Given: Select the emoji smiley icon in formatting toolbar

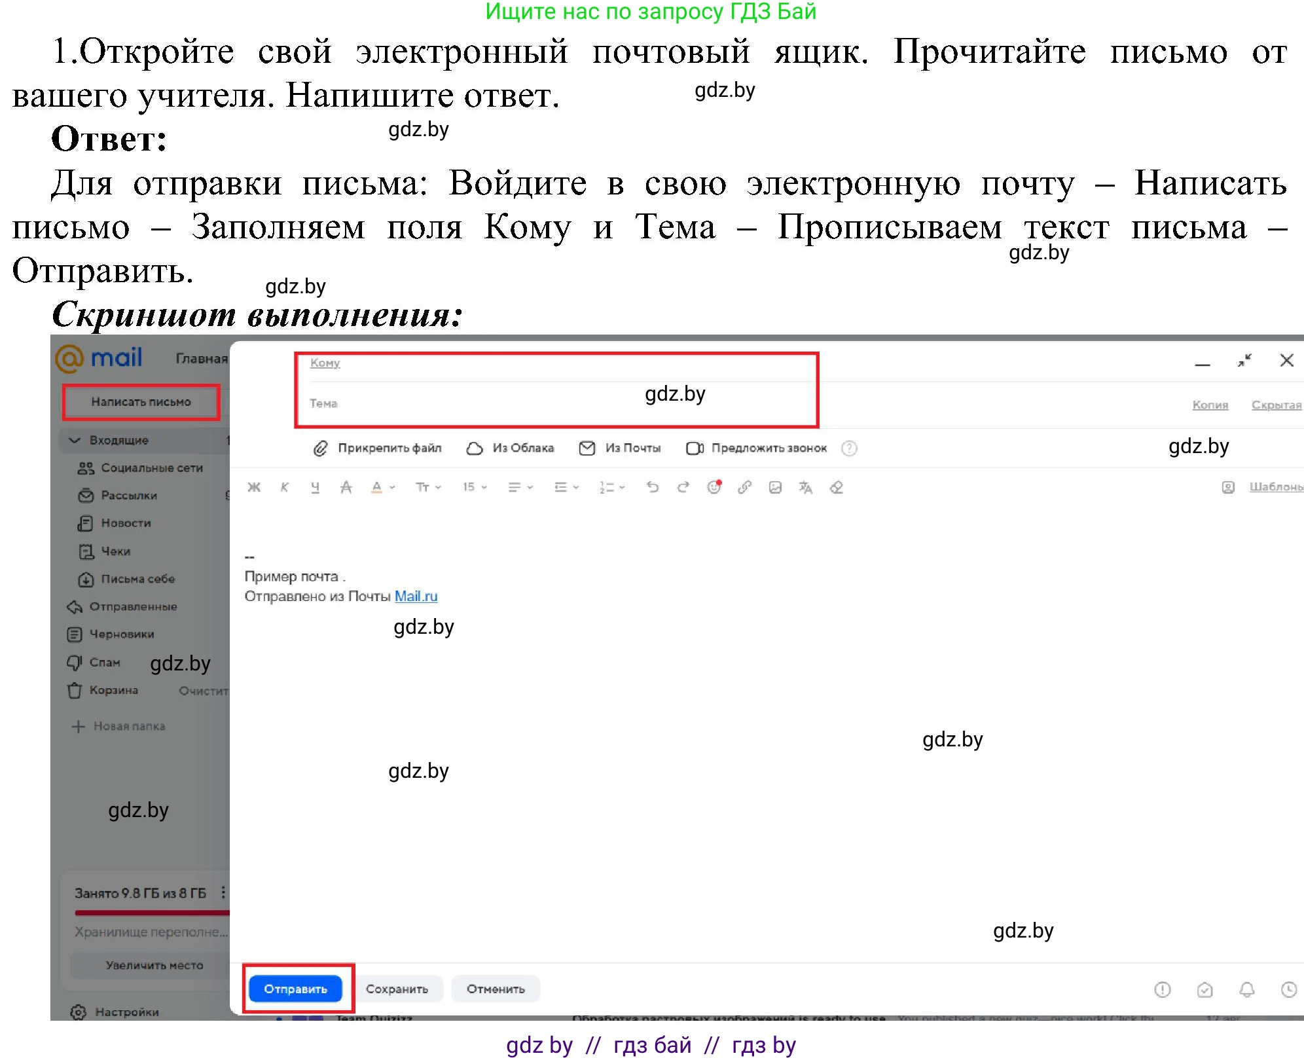Looking at the screenshot, I should 714,487.
